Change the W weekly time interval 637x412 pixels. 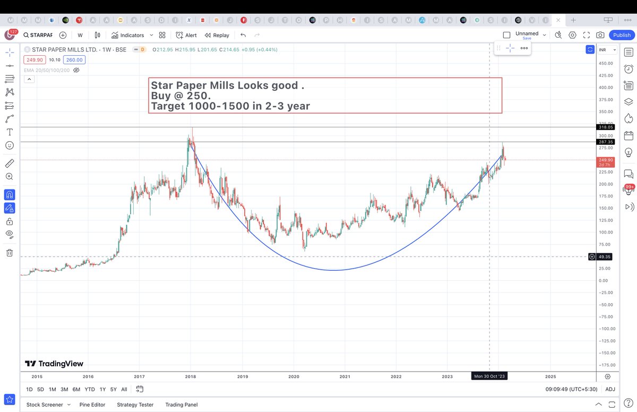[80, 35]
